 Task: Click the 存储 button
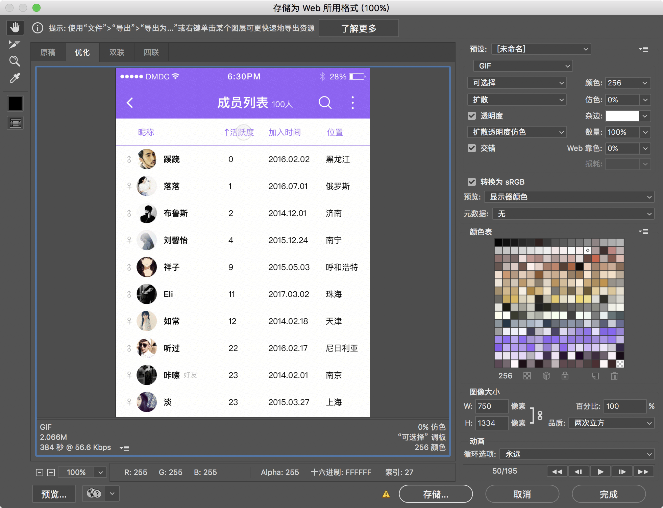click(436, 494)
